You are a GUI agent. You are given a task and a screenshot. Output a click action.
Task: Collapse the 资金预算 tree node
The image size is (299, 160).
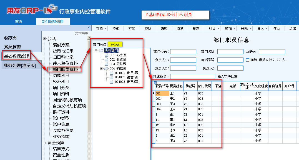click(44, 142)
